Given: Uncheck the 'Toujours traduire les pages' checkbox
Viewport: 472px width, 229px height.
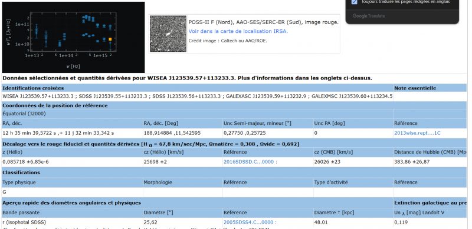Looking at the screenshot, I should [x=355, y=2].
